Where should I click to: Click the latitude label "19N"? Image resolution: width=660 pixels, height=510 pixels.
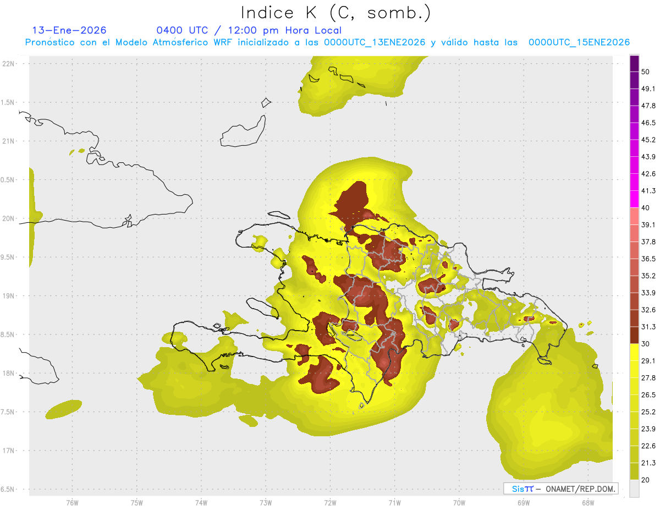[9, 295]
